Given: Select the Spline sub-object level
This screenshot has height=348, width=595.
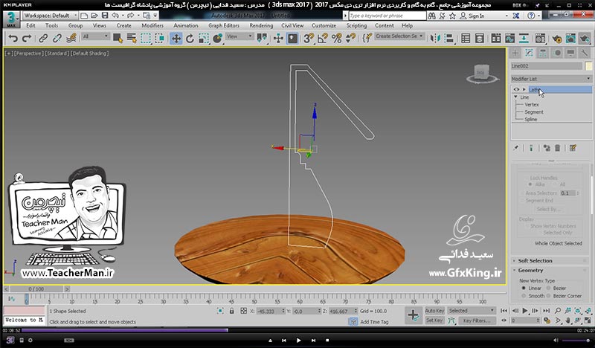Looking at the screenshot, I should point(530,119).
